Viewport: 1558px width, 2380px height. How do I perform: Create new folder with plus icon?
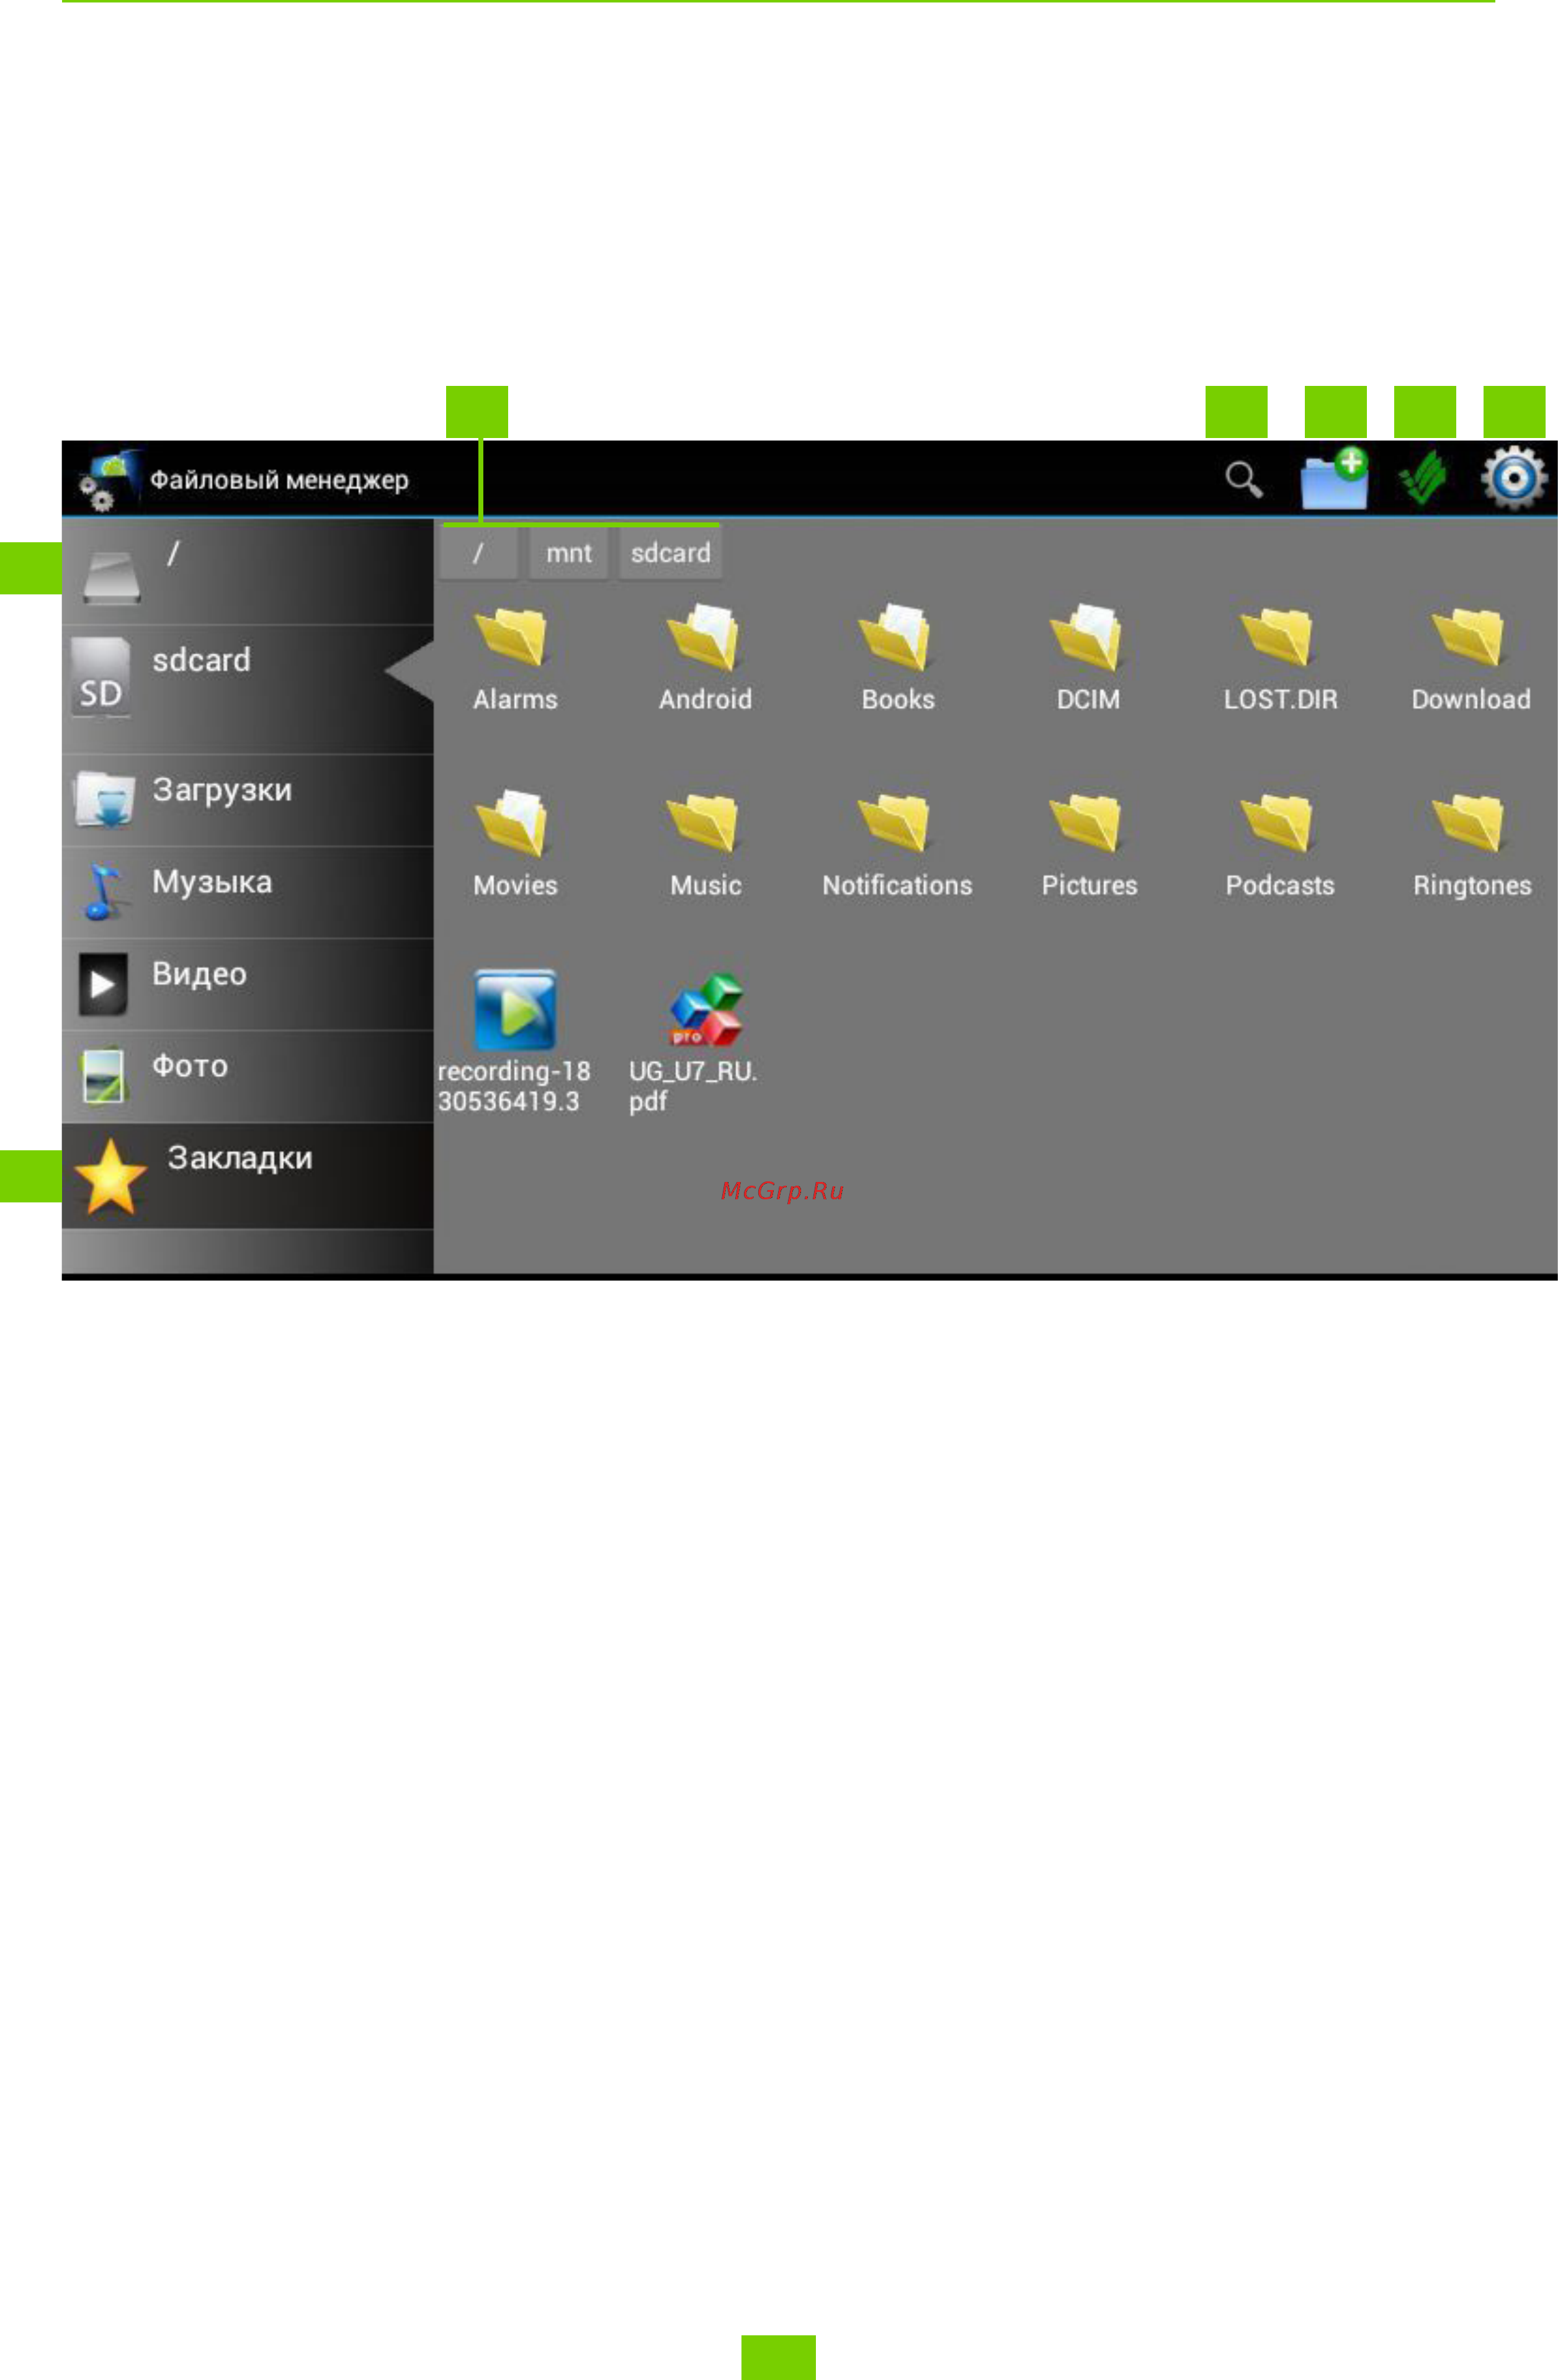tap(1334, 479)
